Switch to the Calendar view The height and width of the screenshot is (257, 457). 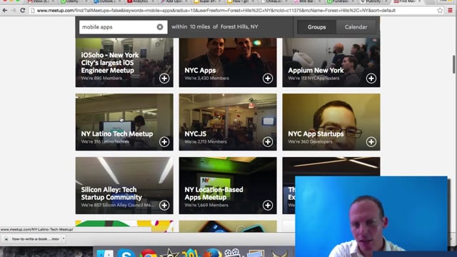coord(356,27)
